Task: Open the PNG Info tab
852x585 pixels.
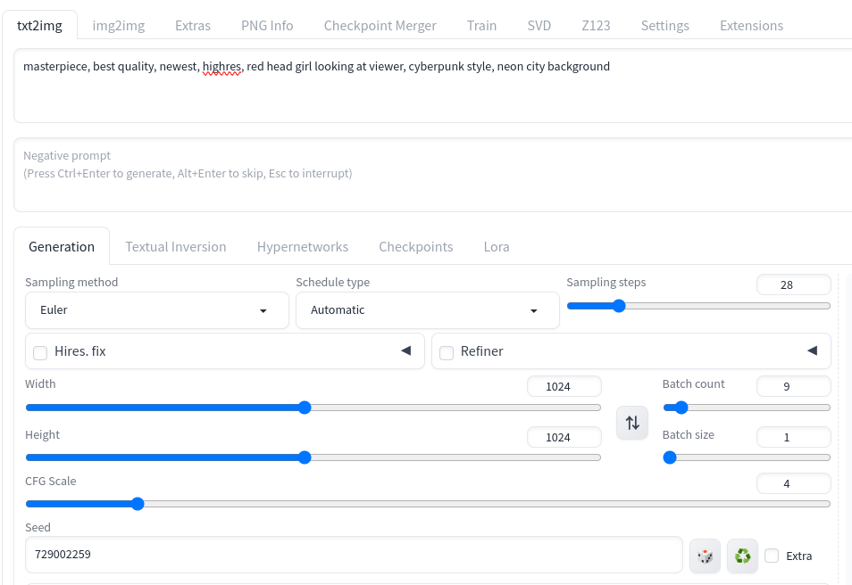Action: point(267,26)
